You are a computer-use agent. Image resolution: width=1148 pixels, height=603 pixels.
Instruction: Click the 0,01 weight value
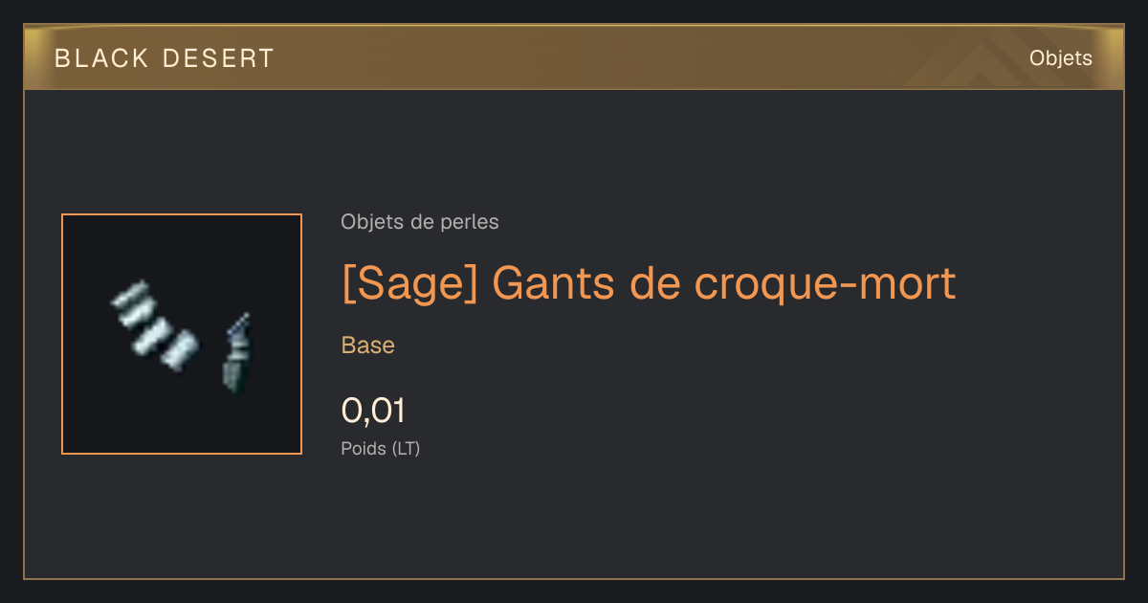click(x=373, y=411)
